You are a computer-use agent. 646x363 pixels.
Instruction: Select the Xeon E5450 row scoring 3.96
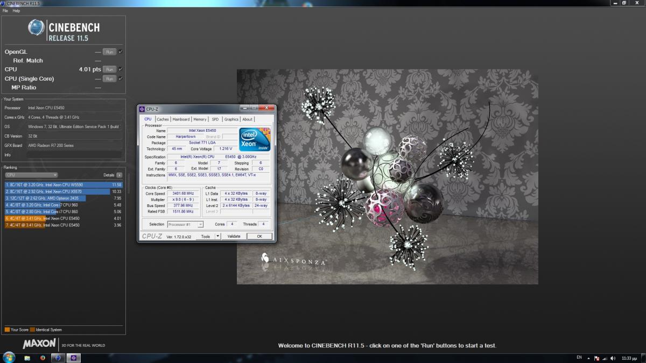pyautogui.click(x=64, y=225)
